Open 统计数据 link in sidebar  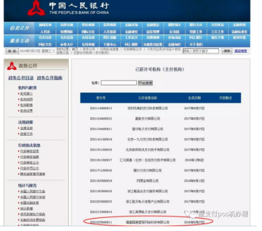coord(27,208)
